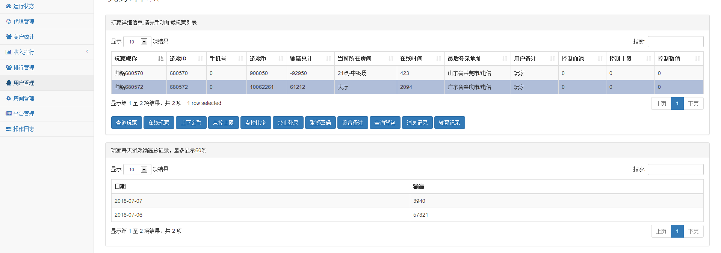Click the 商户统计 users icon
The height and width of the screenshot is (253, 721).
tap(9, 37)
